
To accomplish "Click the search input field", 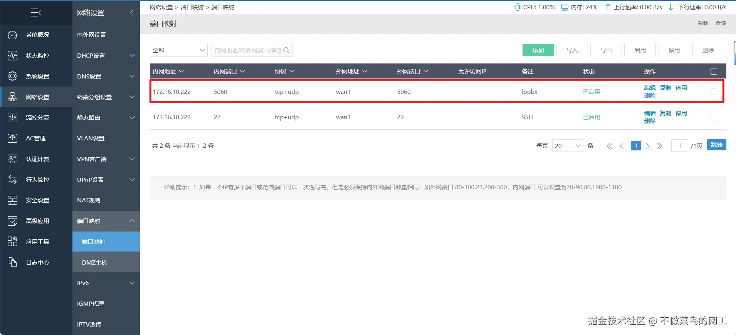I will point(252,50).
